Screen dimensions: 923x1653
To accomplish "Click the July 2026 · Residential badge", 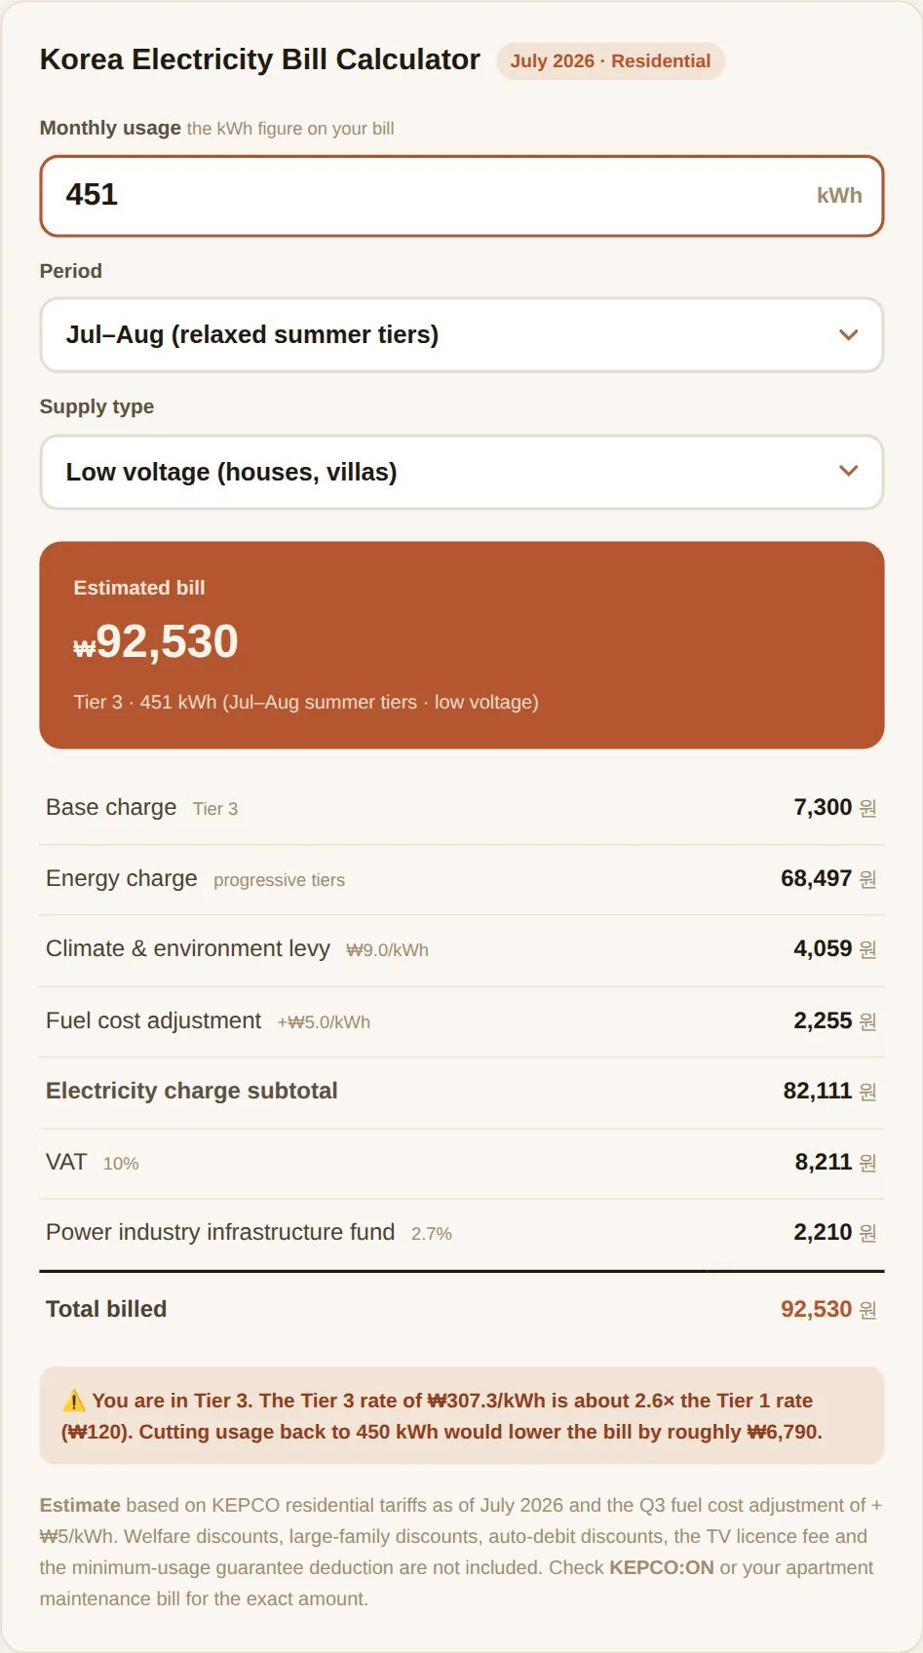I will click(x=610, y=61).
